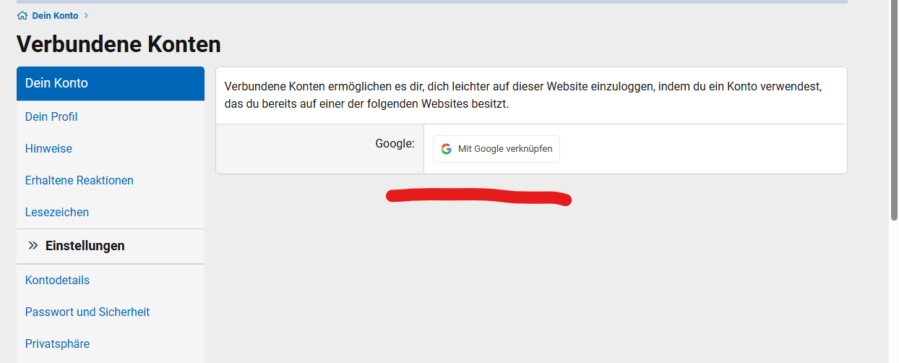
Task: Open Privatsphäre settings
Action: click(x=57, y=343)
